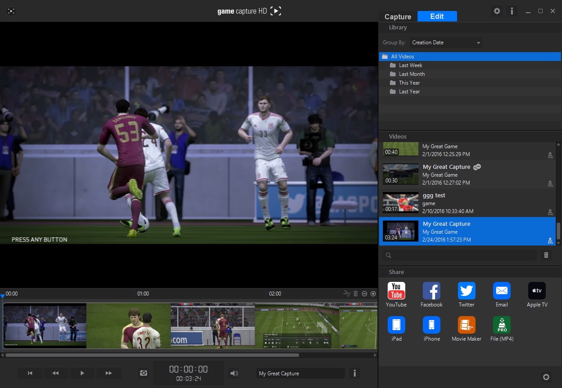This screenshot has width=562, height=388.
Task: Export as File (MP4)
Action: [x=501, y=325]
